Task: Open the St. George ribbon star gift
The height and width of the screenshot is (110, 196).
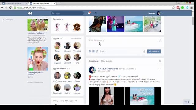Action: tap(77, 27)
